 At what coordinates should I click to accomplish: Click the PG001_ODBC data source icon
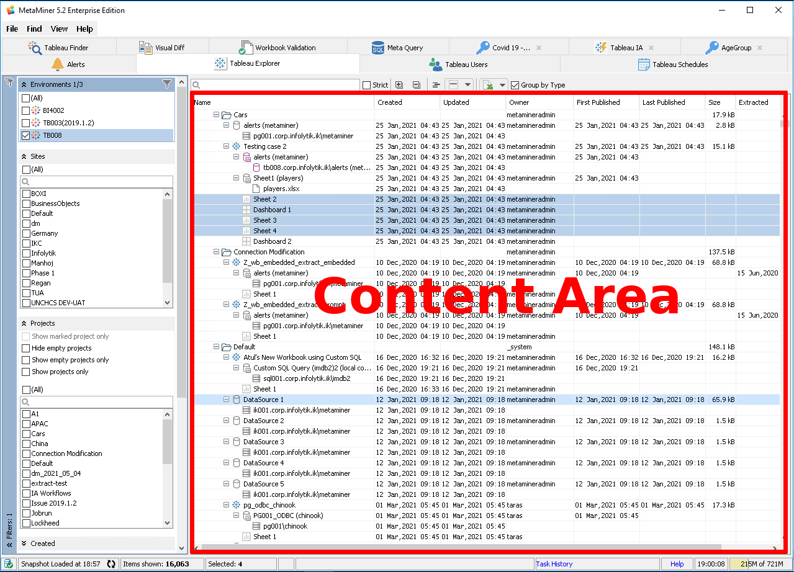click(x=246, y=516)
